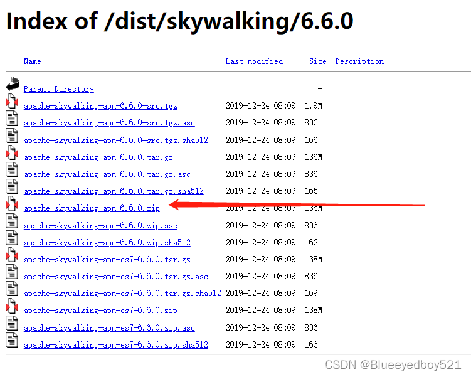The width and height of the screenshot is (471, 377).
Task: Select the size value 833
Action: click(311, 122)
